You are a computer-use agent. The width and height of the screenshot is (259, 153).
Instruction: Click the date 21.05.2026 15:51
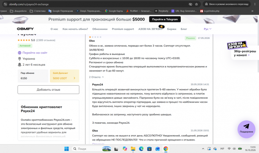coord(200,130)
